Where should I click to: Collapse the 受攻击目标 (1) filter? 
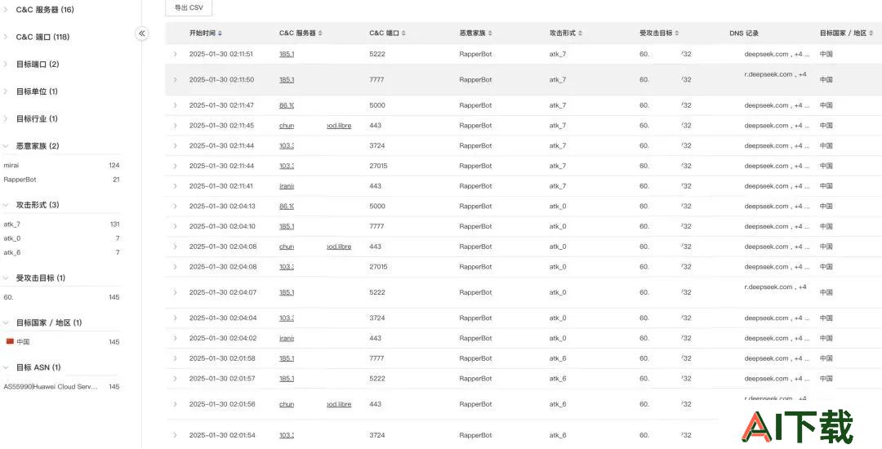point(6,278)
